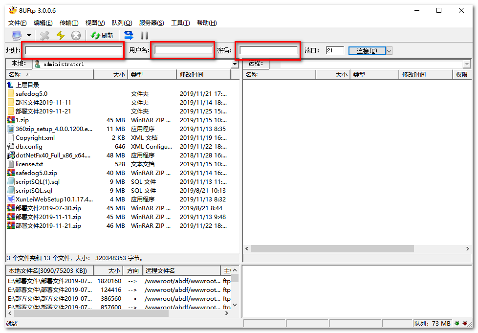This screenshot has height=333, width=478.
Task: Click the disconnect X toolbar icon
Action: (44, 35)
